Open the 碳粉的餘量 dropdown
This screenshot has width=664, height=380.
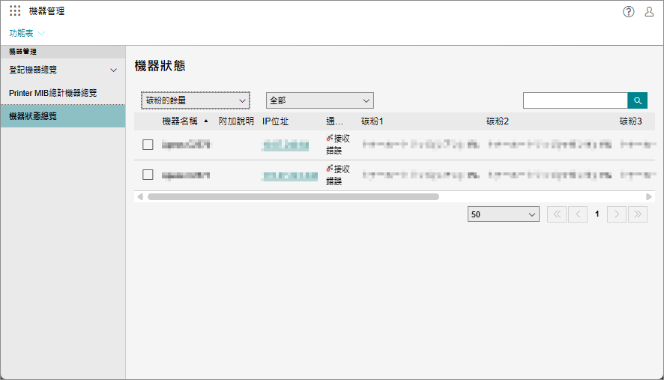pos(195,100)
